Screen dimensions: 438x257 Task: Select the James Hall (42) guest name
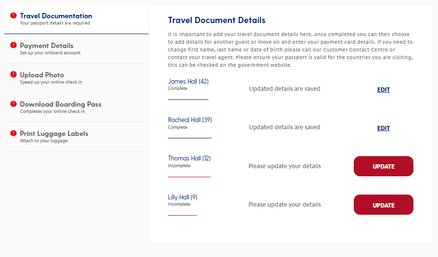pos(188,81)
